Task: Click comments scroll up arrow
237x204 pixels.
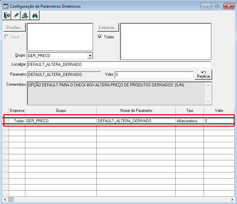Action: pyautogui.click(x=208, y=85)
